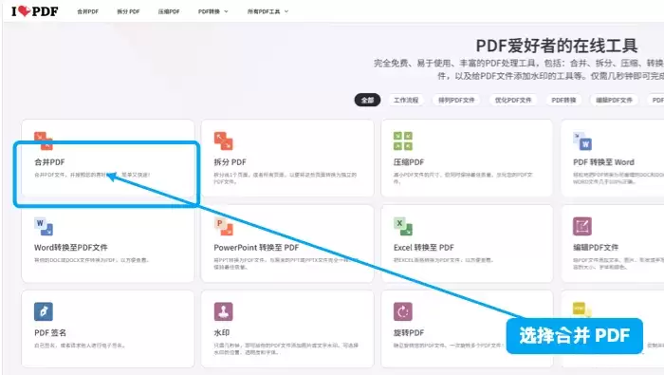This screenshot has width=664, height=375.
Task: Click the 合并PDF card icon
Action: 44,141
